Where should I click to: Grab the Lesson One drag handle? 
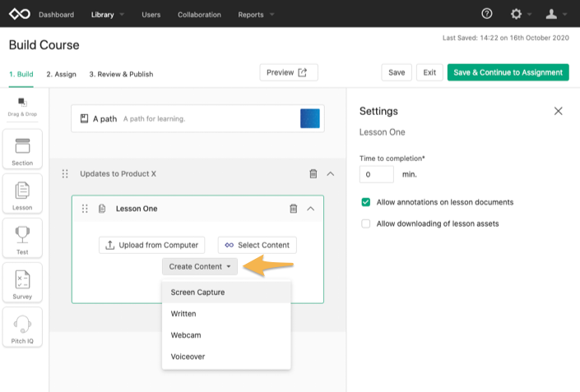(x=85, y=209)
